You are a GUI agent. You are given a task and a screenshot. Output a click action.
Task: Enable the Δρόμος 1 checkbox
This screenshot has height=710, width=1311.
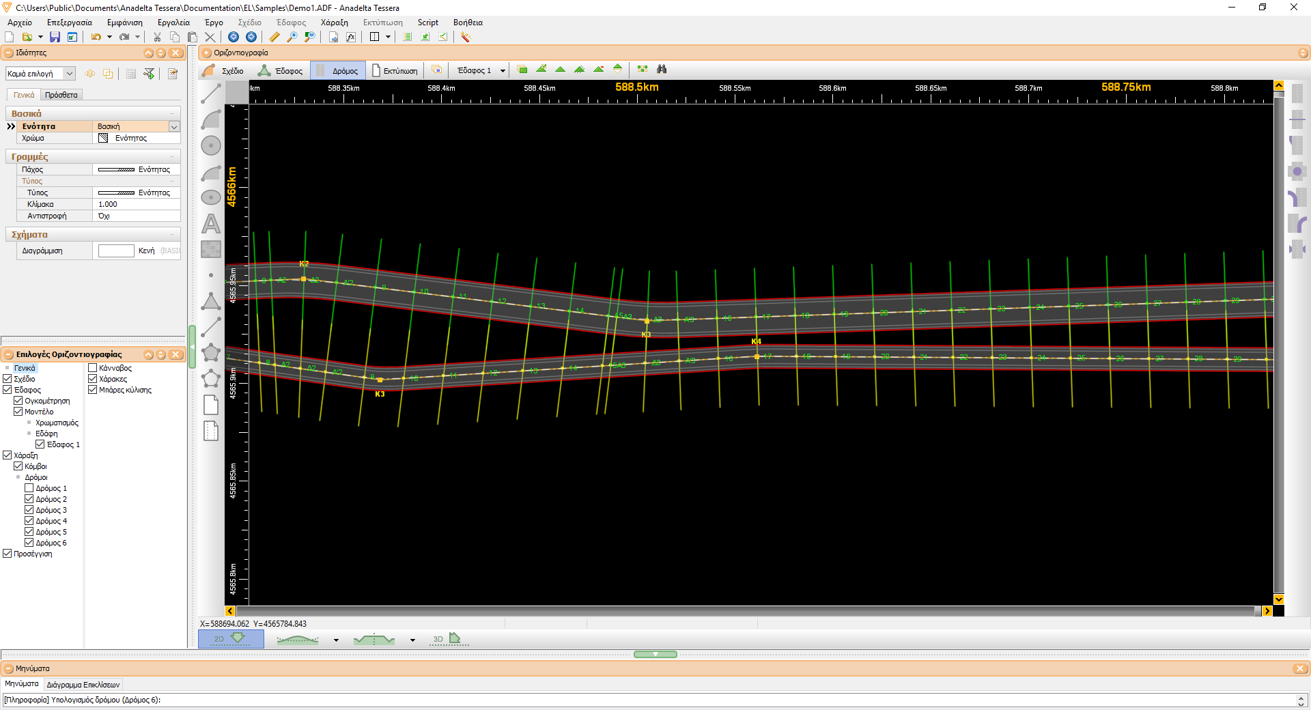point(29,488)
